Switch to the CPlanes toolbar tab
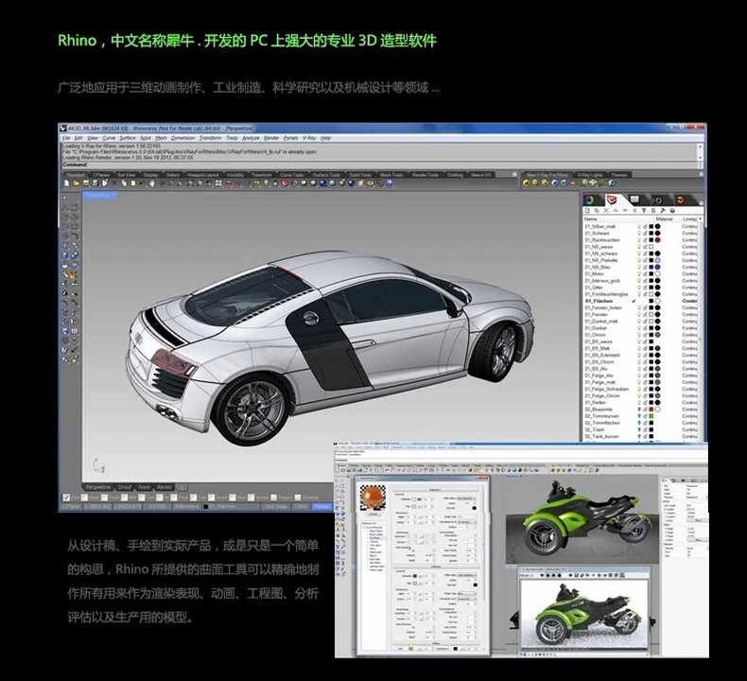This screenshot has height=681, width=747. (100, 175)
